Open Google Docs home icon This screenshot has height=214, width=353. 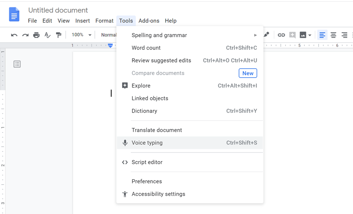[14, 15]
